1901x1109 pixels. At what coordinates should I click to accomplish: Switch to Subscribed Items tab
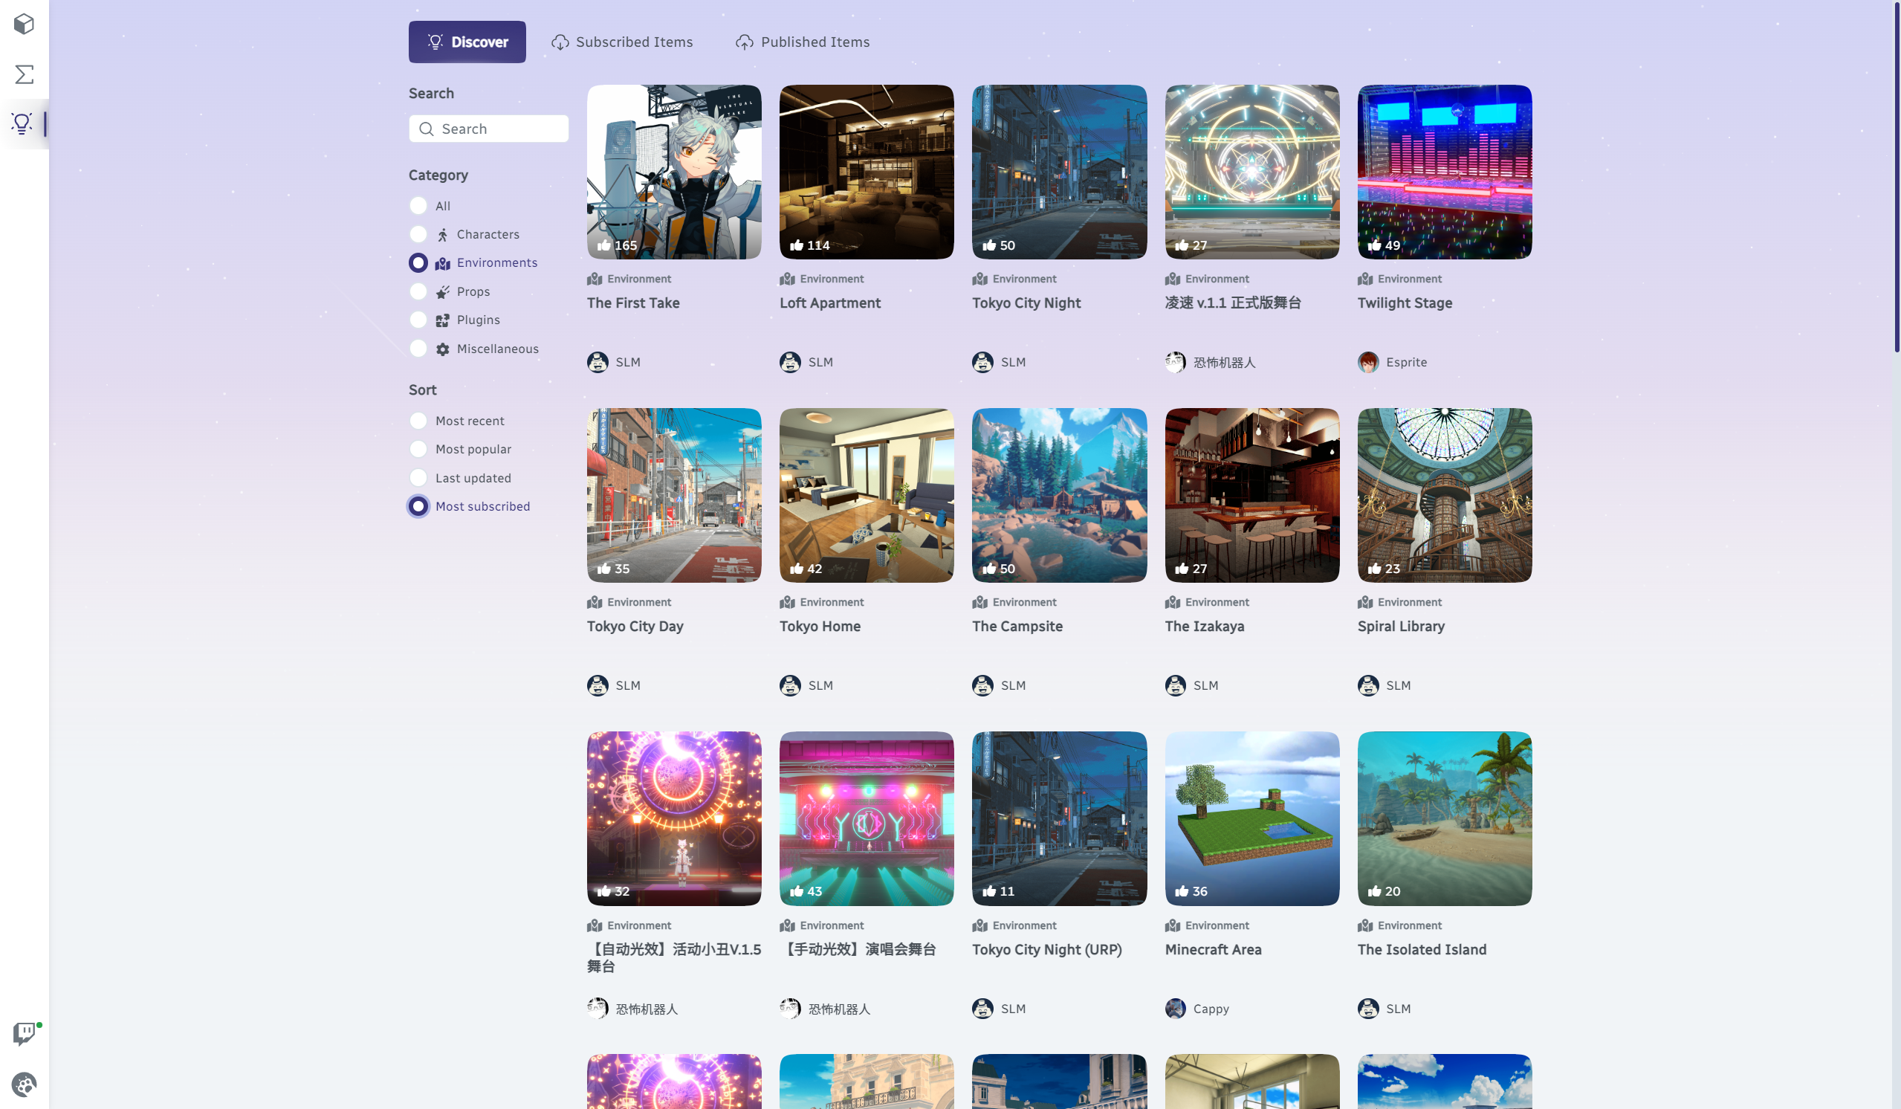[x=622, y=42]
